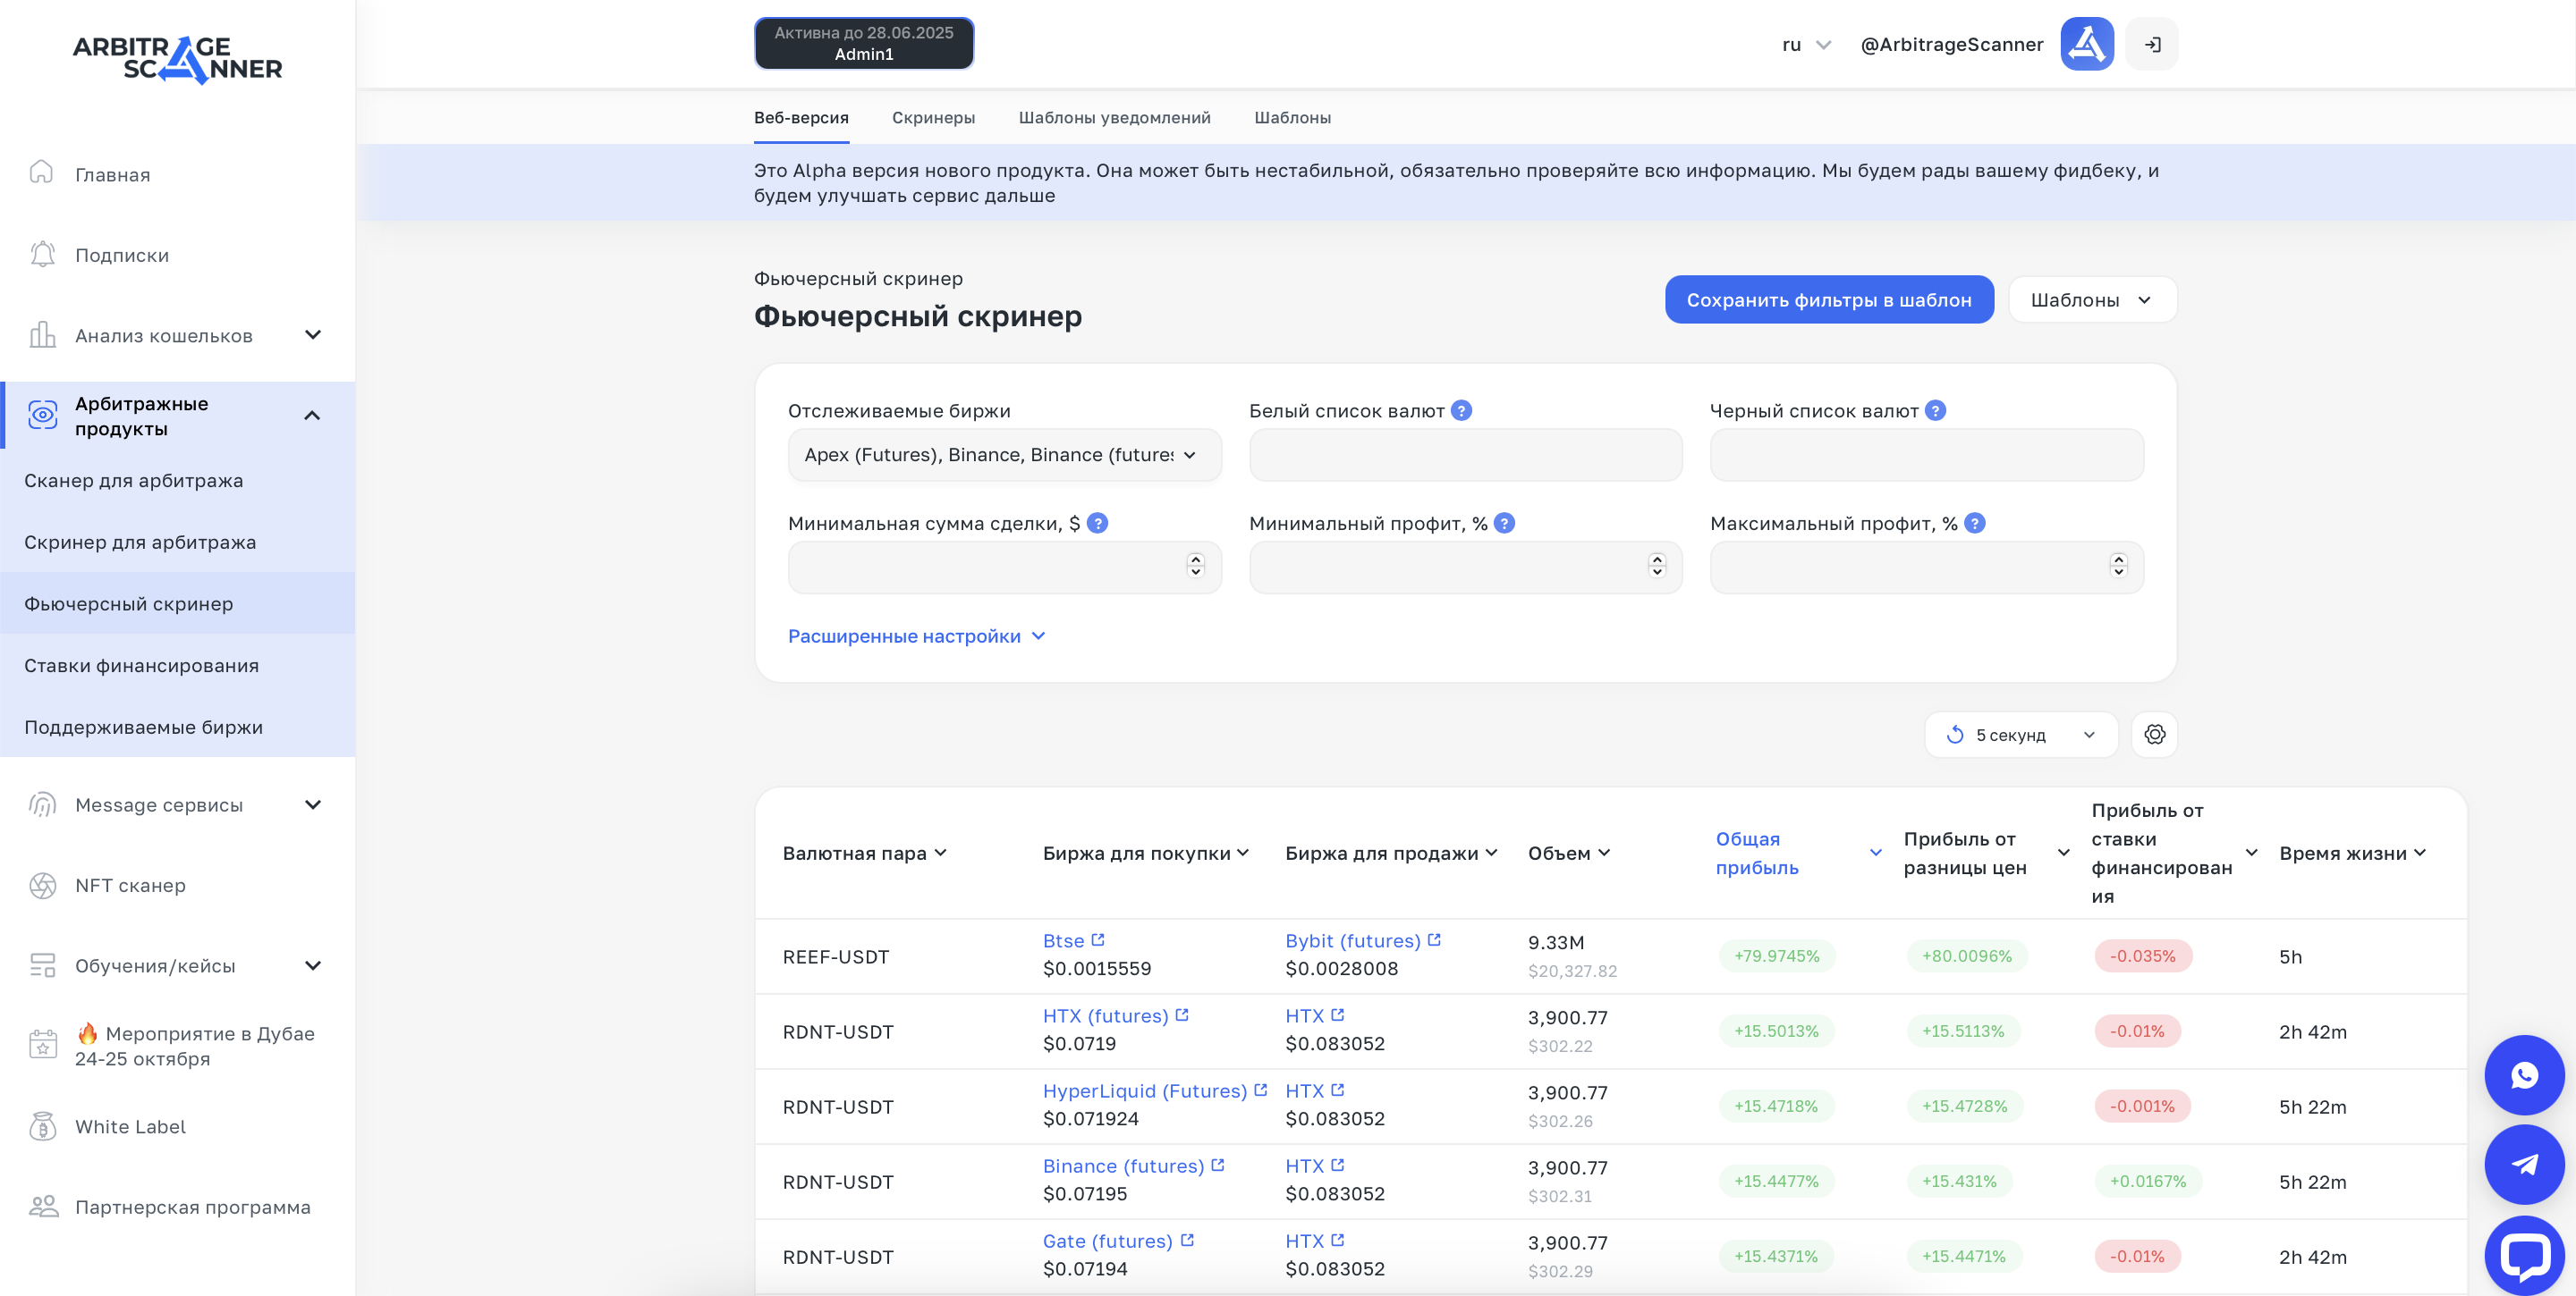Image resolution: width=2576 pixels, height=1296 pixels.
Task: Sort by Биржа для покупки column
Action: pyautogui.click(x=1145, y=854)
